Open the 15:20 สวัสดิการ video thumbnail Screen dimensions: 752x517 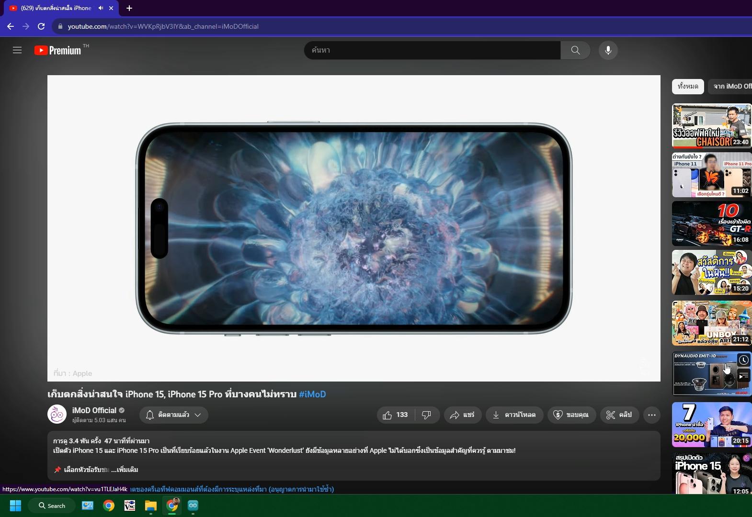pos(712,272)
